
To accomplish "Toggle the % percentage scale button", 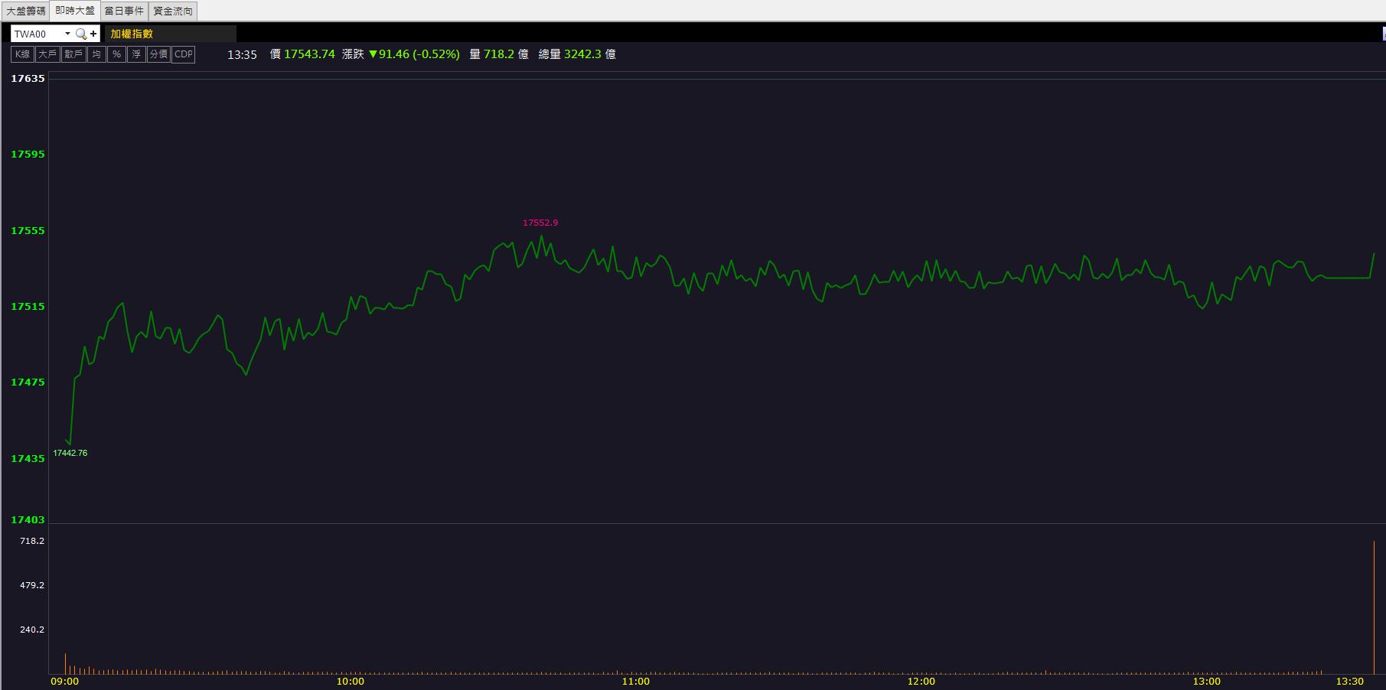I will tap(116, 54).
